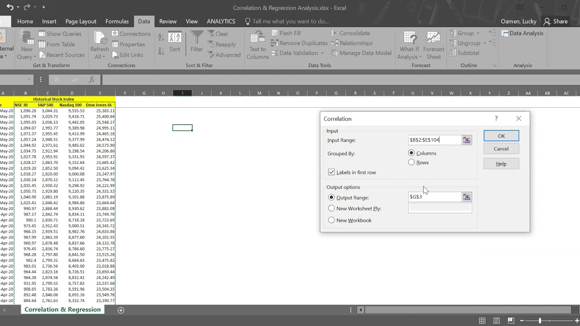580x326 pixels.
Task: Click Flash Fill
Action: coord(286,33)
